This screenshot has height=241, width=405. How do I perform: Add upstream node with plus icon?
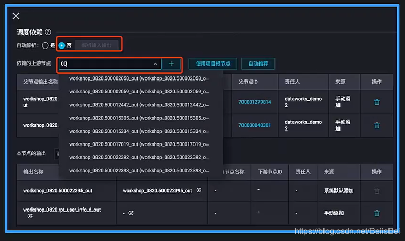tap(171, 63)
